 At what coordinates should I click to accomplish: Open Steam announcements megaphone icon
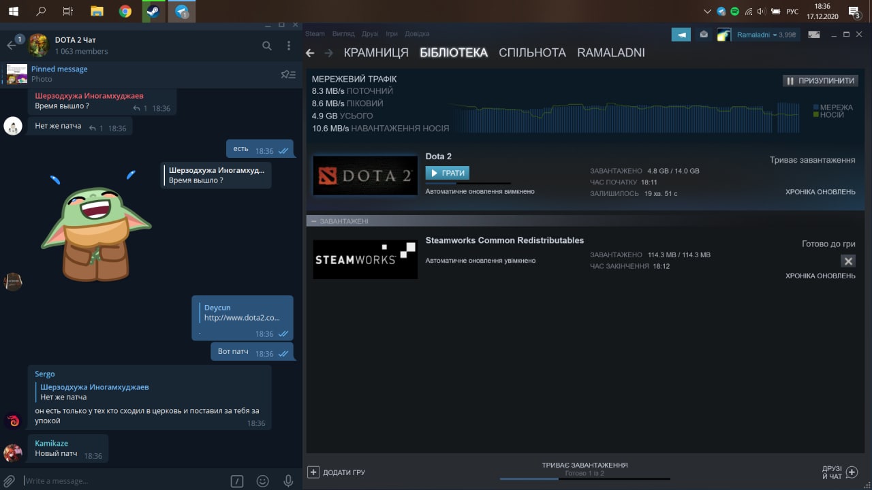[681, 35]
